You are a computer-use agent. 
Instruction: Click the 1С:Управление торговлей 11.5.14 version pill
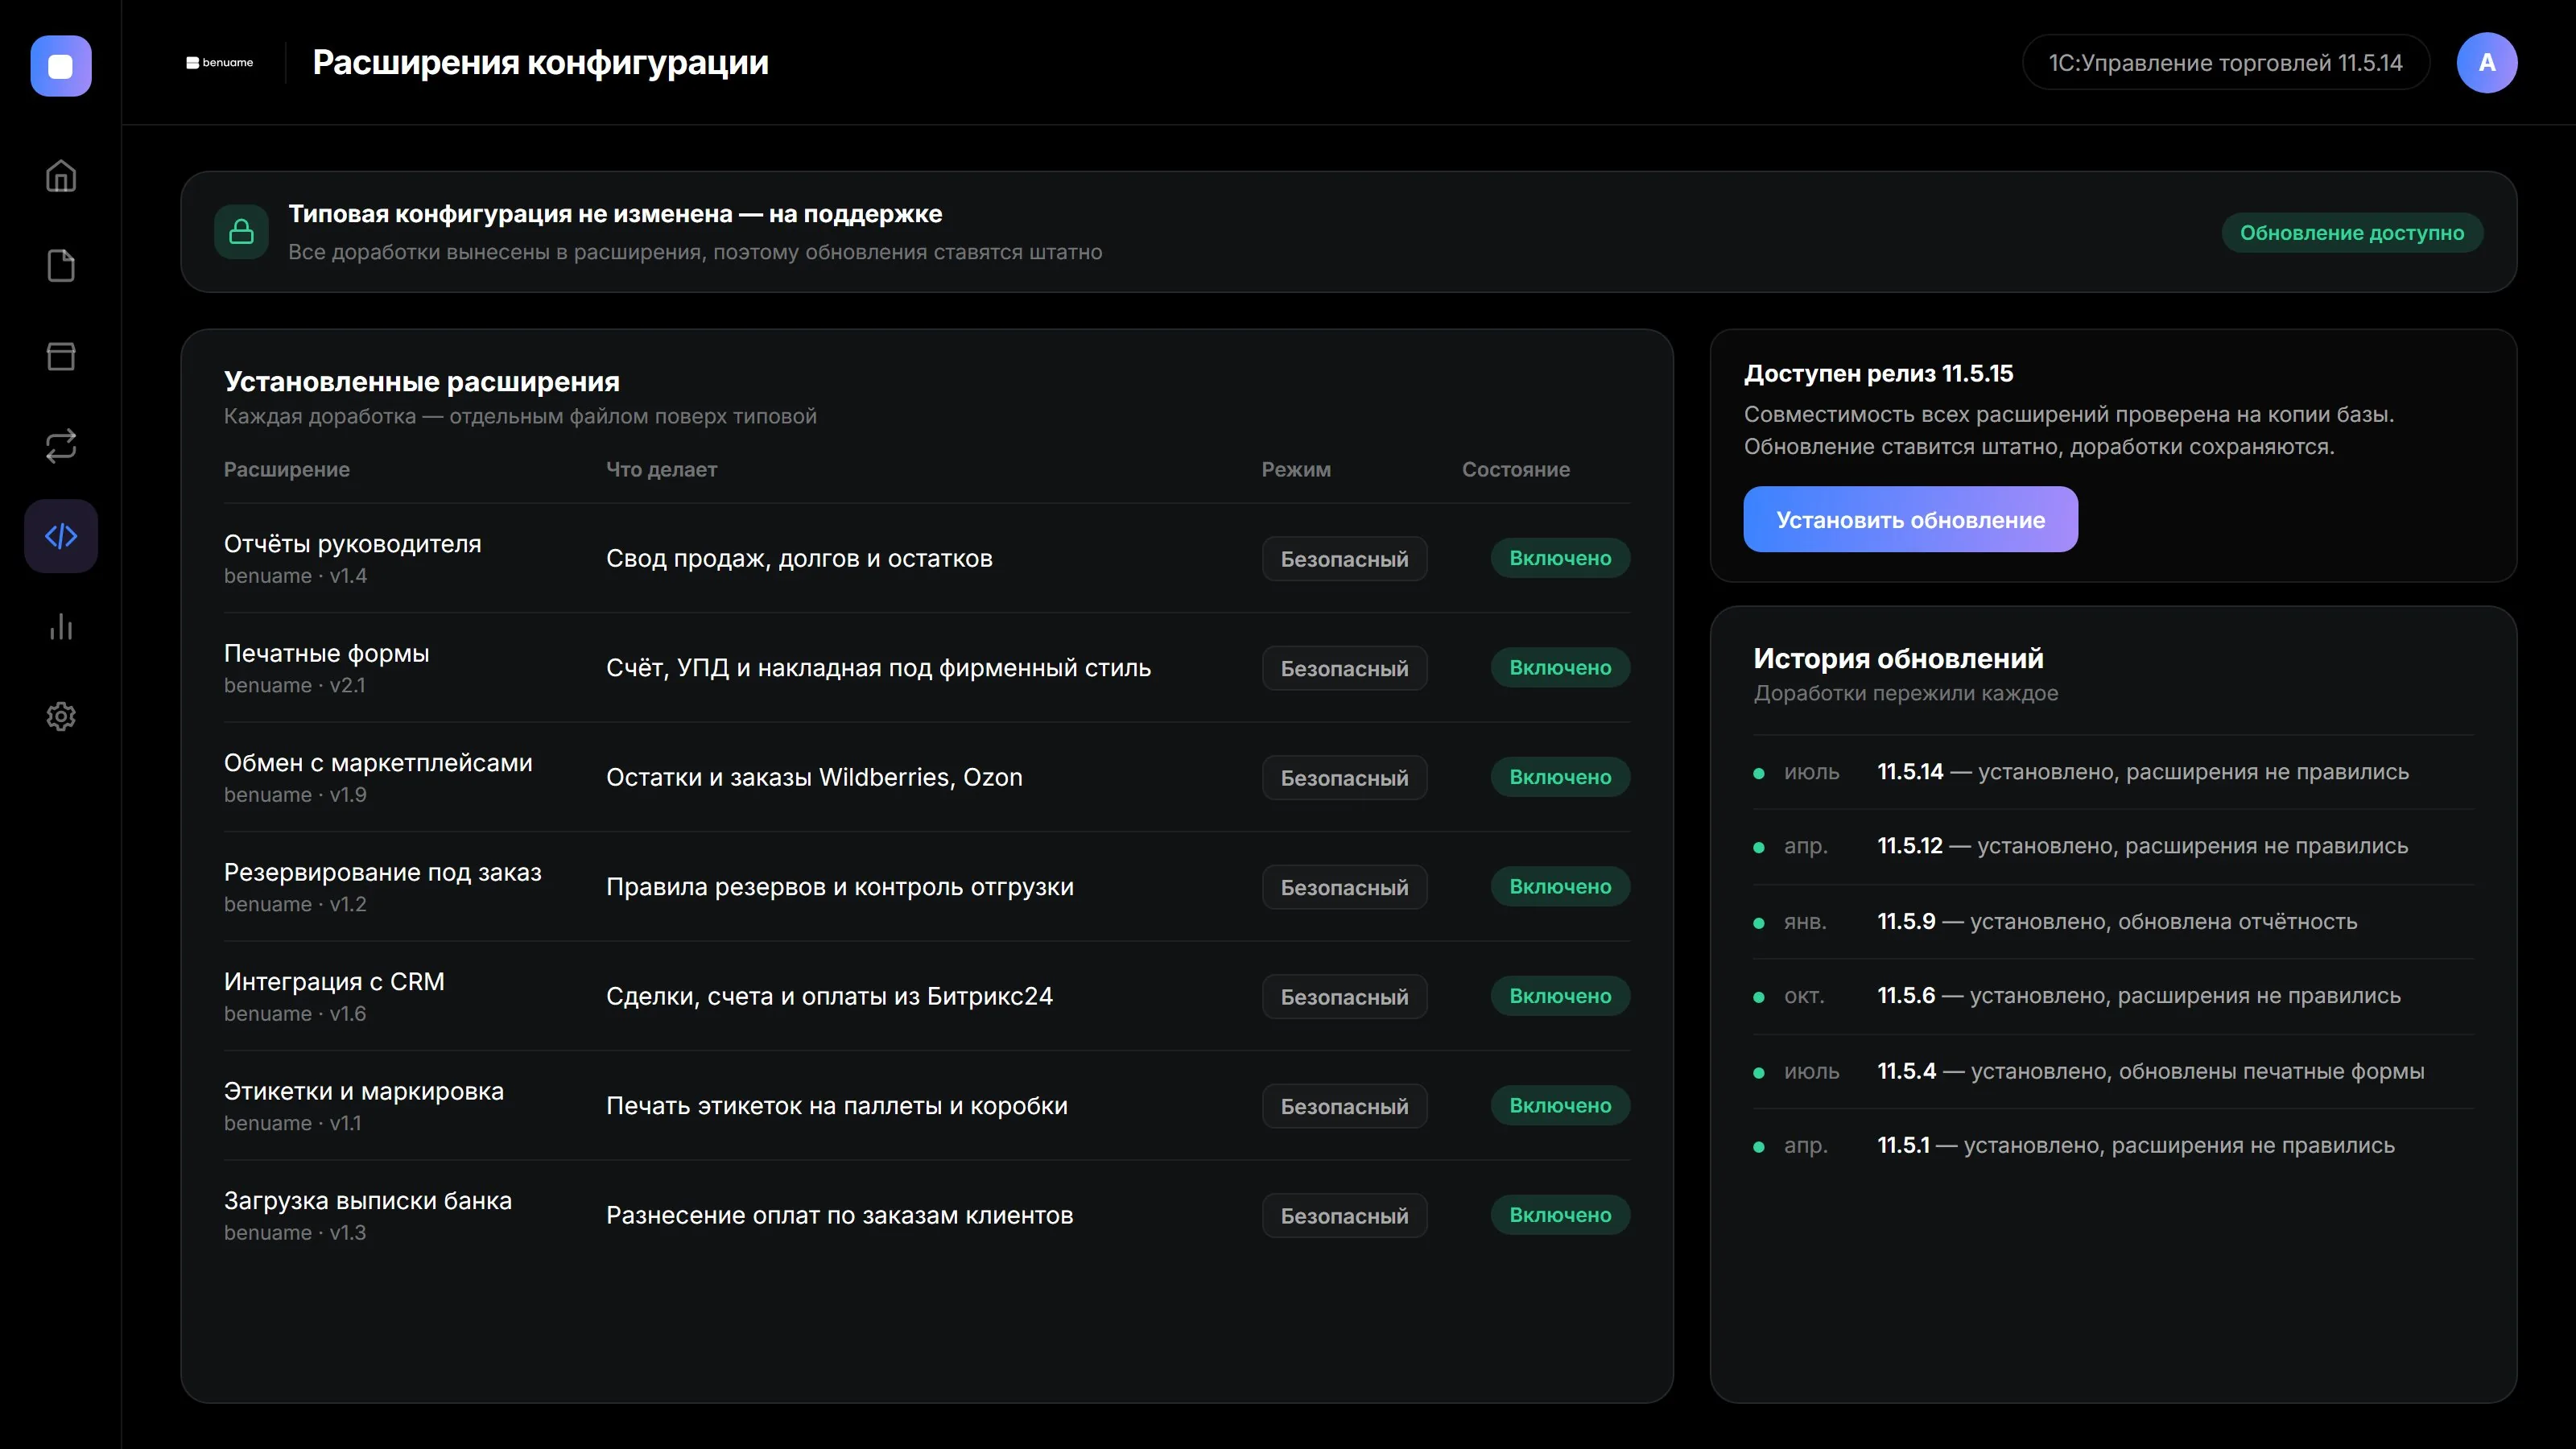click(x=2225, y=62)
